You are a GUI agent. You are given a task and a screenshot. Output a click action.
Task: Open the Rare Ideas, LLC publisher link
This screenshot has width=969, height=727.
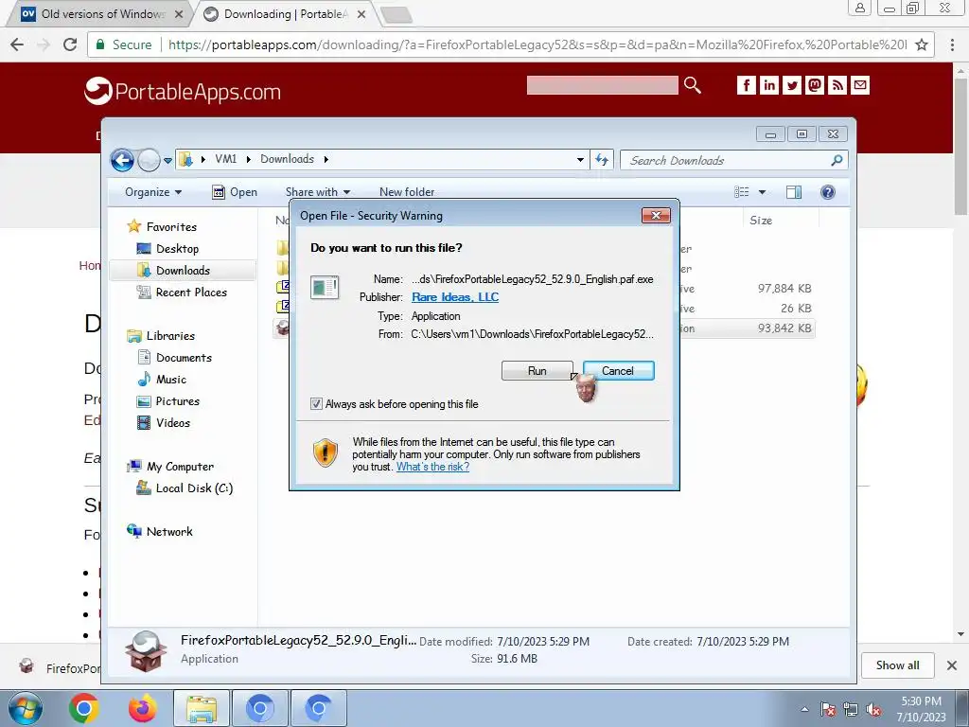455,297
